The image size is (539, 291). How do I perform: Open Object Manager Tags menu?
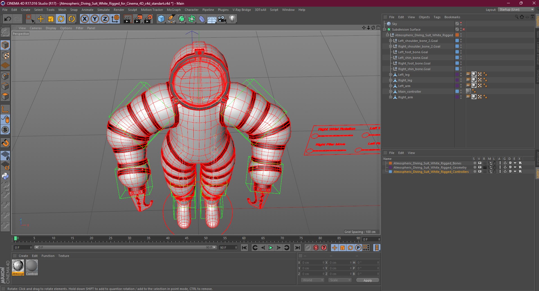point(437,17)
